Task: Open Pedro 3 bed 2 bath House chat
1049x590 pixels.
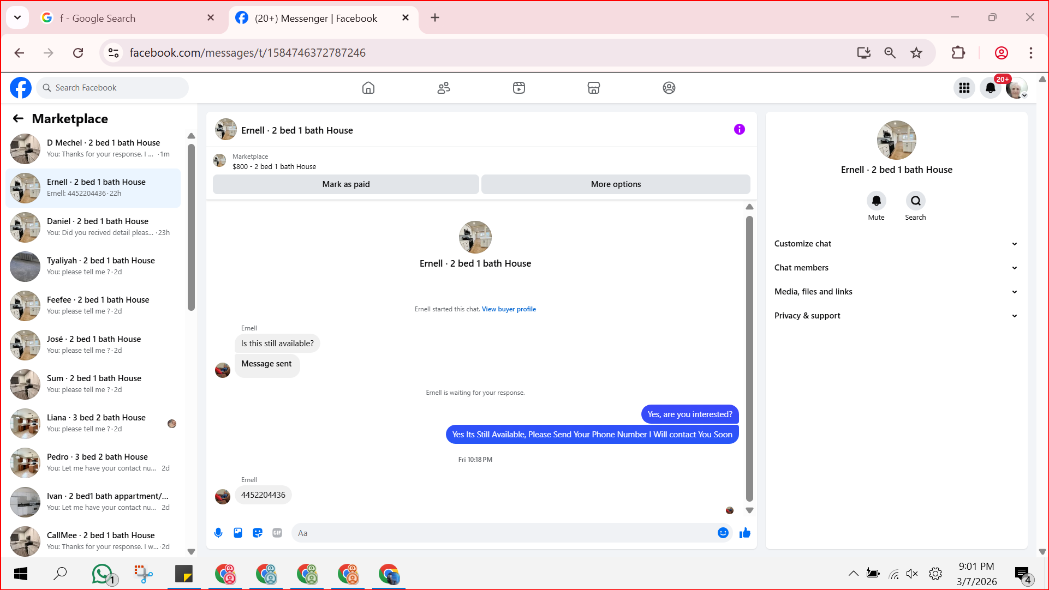Action: tap(93, 462)
